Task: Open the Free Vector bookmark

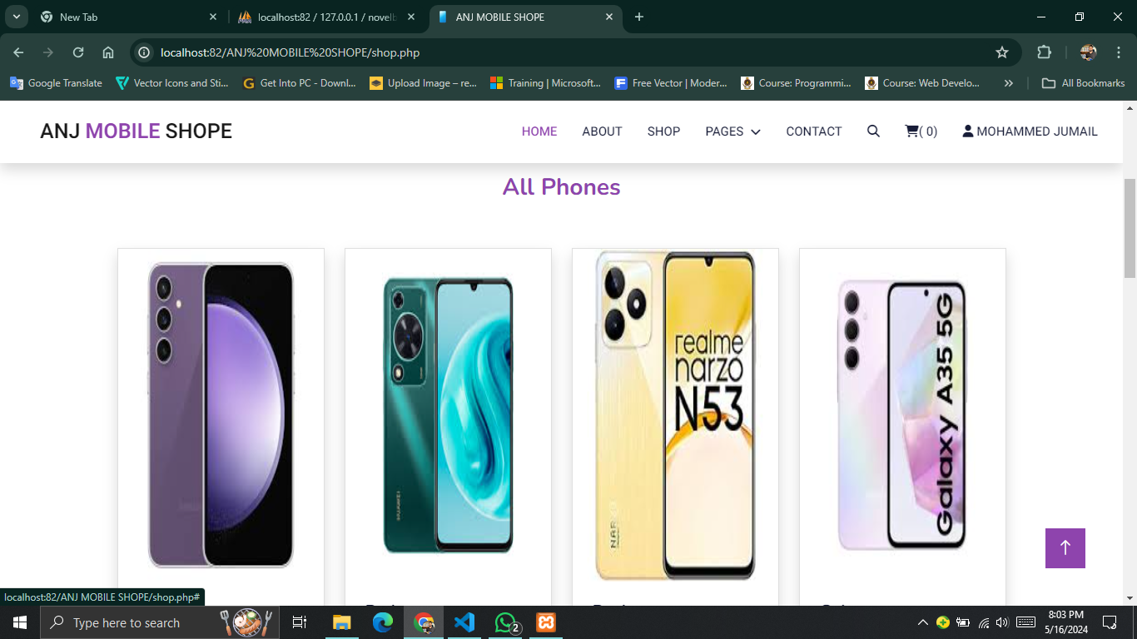Action: click(x=670, y=83)
